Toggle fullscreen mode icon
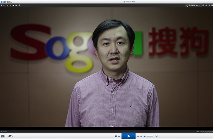 click(157, 136)
